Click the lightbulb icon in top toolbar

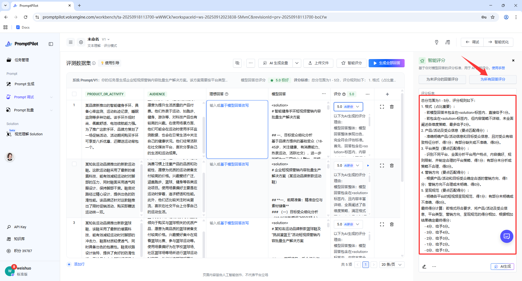pyautogui.click(x=437, y=42)
